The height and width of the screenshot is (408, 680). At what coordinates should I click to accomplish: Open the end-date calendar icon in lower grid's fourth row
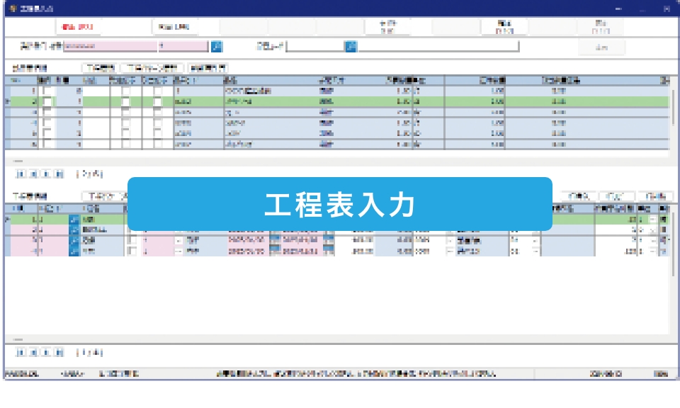(x=329, y=250)
